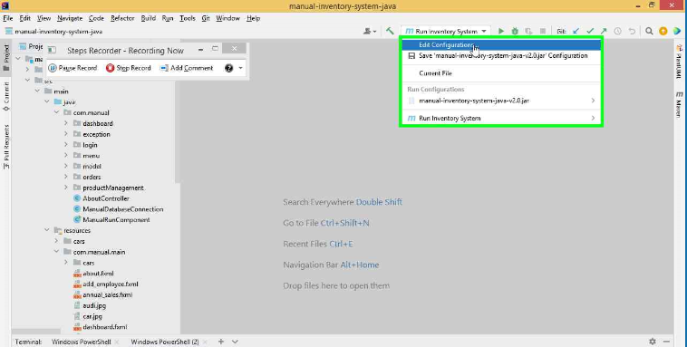687x347 pixels.
Task: Switch to the first Windows PowerShell terminal tab
Action: [x=81, y=342]
